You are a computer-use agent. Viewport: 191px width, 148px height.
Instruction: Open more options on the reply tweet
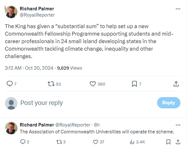pos(178,125)
